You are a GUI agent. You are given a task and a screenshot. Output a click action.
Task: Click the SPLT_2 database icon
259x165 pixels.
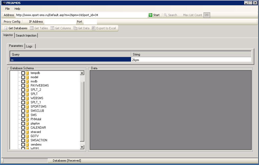(x=27, y=90)
